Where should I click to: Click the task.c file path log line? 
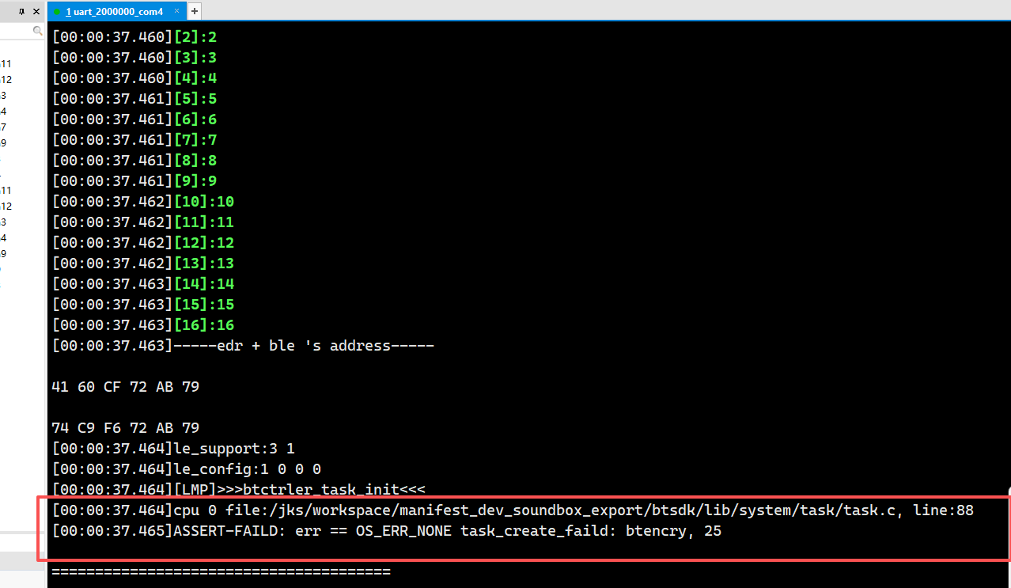pyautogui.click(x=513, y=510)
